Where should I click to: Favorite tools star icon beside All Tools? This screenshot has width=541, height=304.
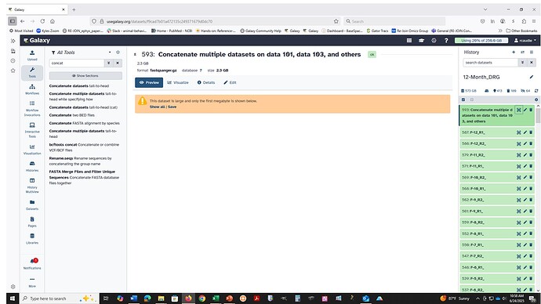click(x=118, y=52)
